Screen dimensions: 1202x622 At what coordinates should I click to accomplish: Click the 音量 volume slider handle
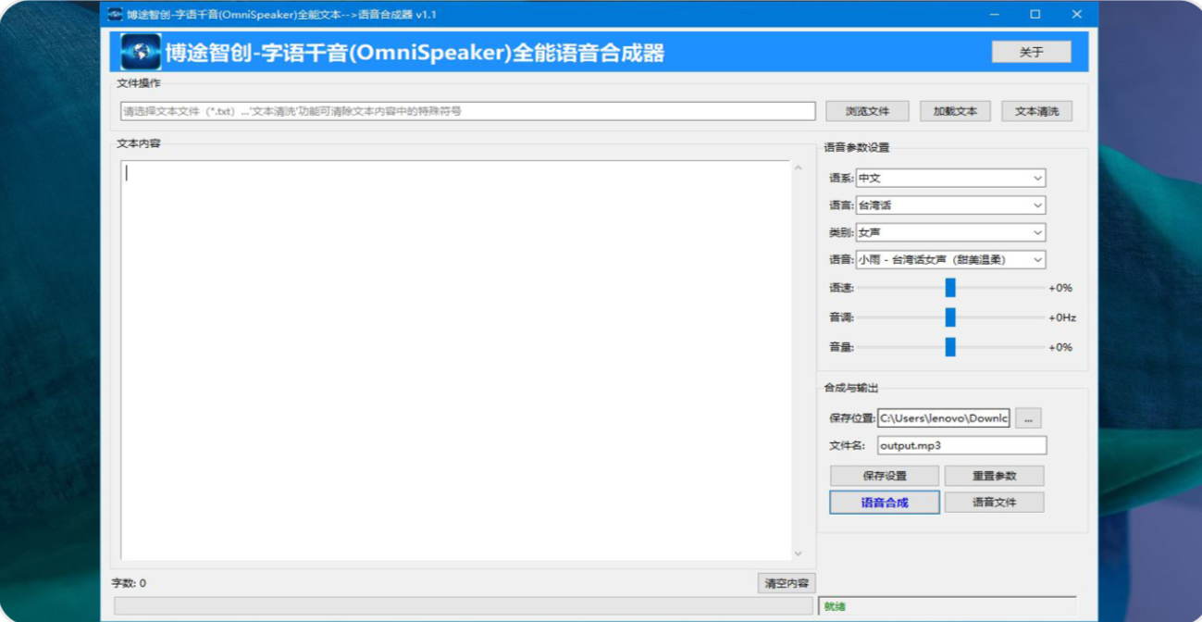[x=950, y=347]
